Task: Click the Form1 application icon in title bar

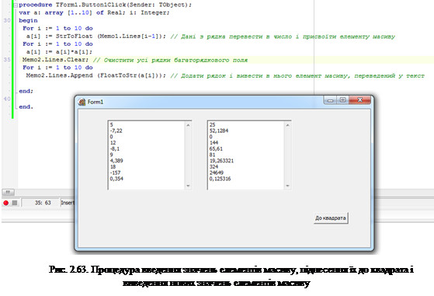Action: pos(82,102)
